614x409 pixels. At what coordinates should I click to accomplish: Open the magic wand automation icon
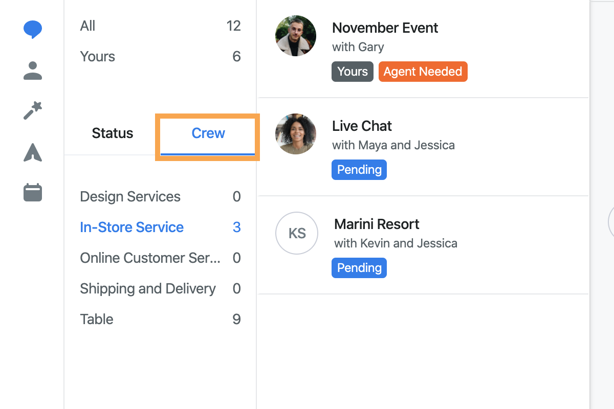(x=33, y=111)
